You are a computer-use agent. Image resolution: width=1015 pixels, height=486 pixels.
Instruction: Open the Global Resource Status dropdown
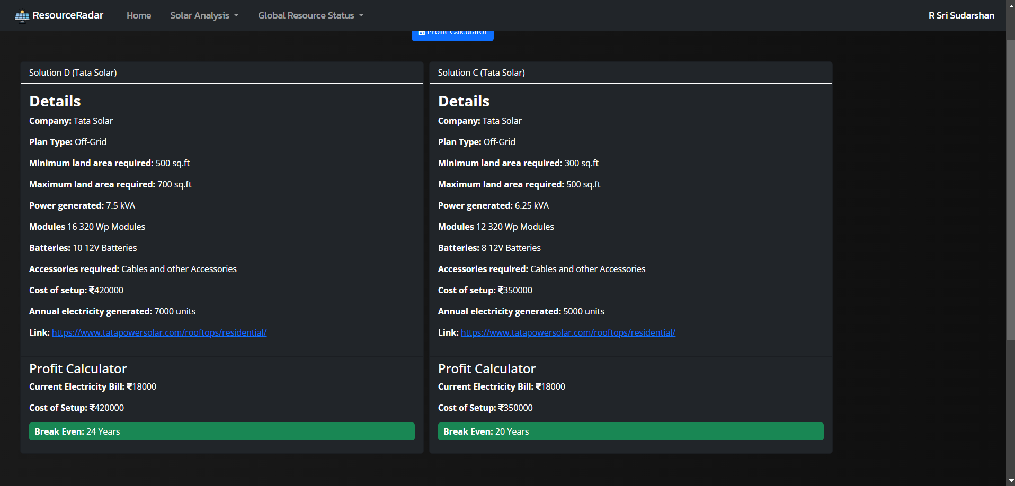pyautogui.click(x=310, y=15)
